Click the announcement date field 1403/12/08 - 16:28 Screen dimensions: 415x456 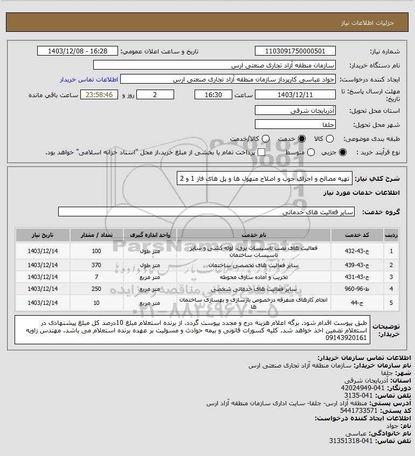[x=78, y=51]
